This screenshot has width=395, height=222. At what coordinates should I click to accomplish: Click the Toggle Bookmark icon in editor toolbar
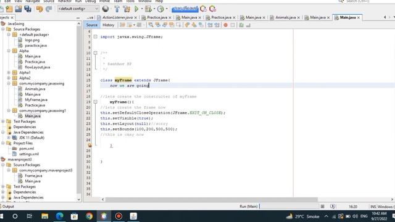click(x=201, y=25)
